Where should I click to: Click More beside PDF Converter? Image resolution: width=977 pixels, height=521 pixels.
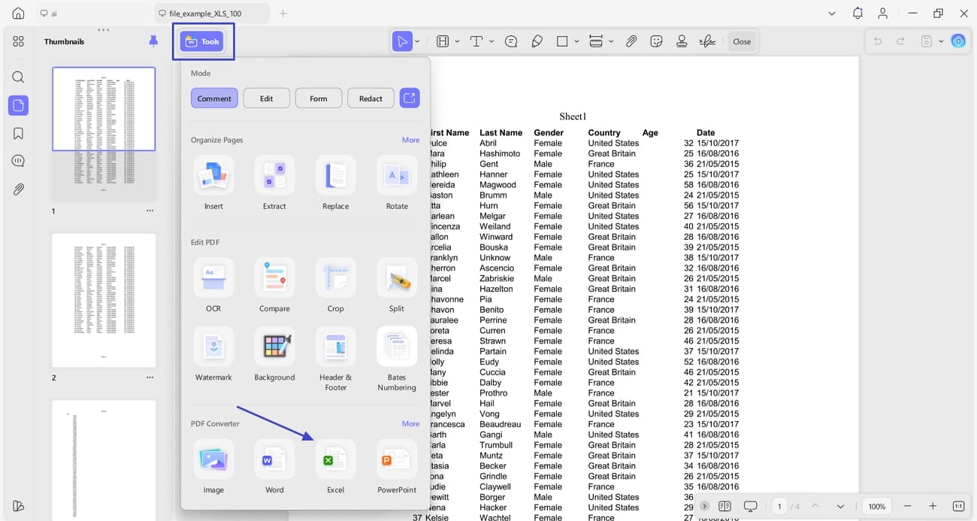pyautogui.click(x=410, y=423)
